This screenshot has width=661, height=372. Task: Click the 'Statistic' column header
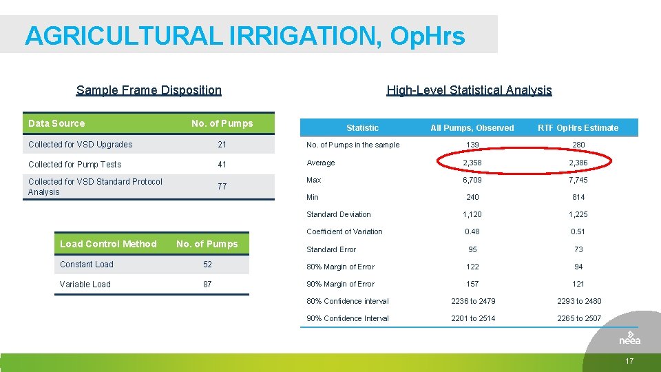point(363,128)
